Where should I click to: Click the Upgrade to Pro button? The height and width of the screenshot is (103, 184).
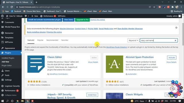(x=83, y=20)
